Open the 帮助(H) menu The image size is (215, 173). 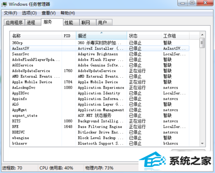67,13
